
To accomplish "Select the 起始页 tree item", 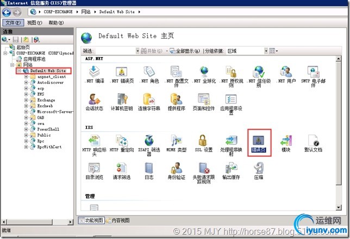I will [x=23, y=47].
